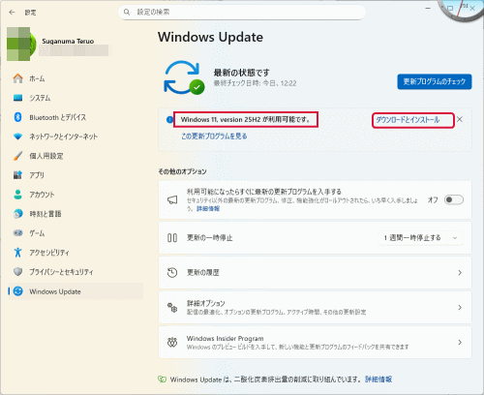Image resolution: width=484 pixels, height=395 pixels.
Task: Click Windows 11, version 25H2 notice text
Action: [x=245, y=119]
